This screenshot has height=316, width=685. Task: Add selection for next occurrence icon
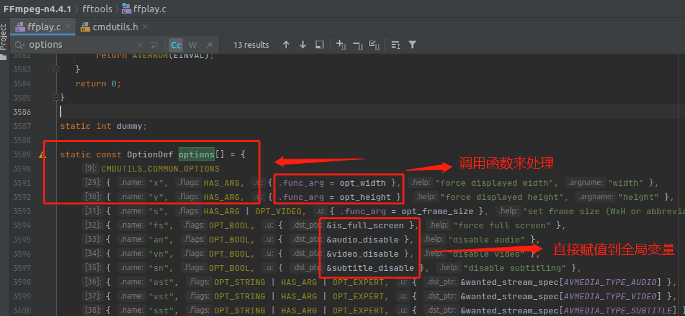click(341, 45)
